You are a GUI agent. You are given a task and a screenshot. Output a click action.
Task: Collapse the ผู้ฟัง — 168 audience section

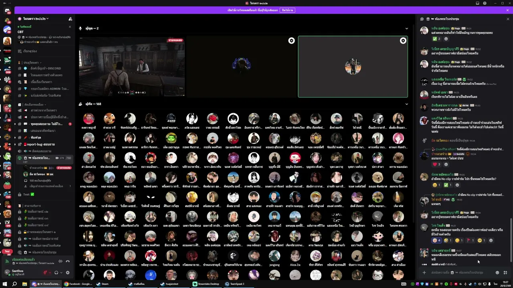[x=406, y=104]
